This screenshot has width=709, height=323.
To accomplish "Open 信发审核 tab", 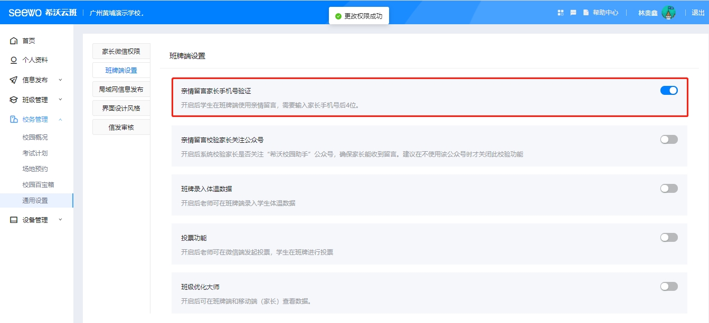I will tap(121, 127).
